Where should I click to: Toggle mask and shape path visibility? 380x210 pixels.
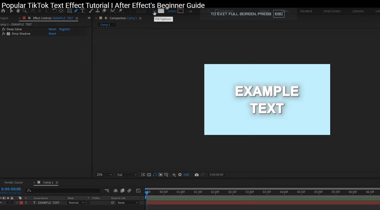tap(155, 175)
